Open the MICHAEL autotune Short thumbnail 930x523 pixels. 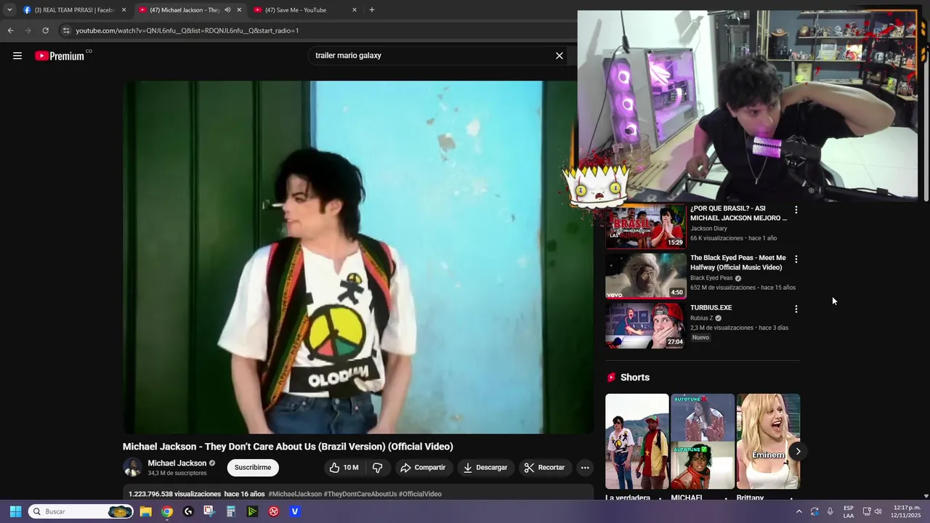coord(703,442)
